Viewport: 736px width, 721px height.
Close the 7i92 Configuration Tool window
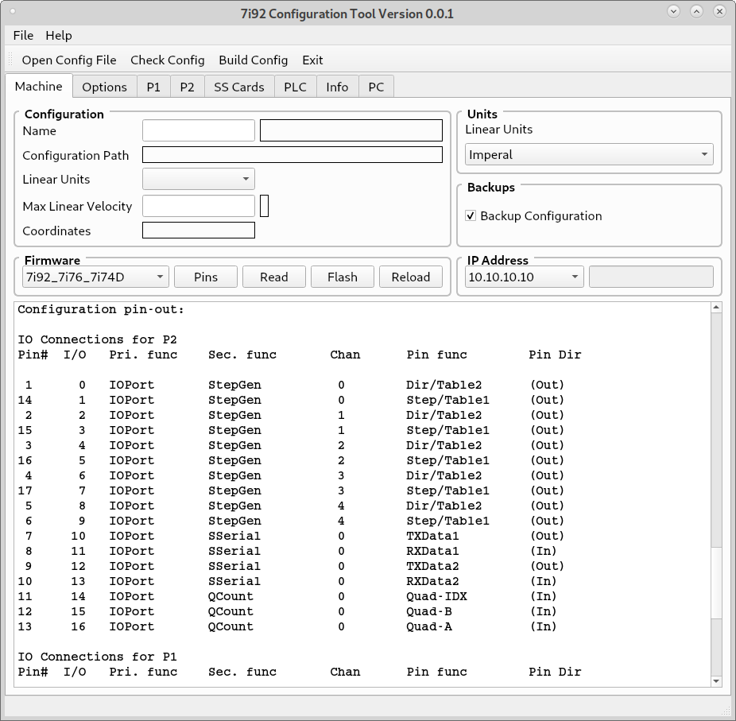[x=719, y=11]
